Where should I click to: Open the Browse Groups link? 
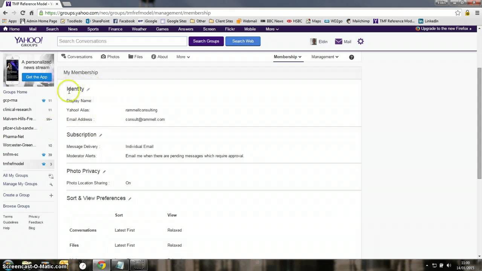point(16,206)
